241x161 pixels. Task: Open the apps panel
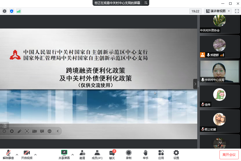(x=161, y=154)
